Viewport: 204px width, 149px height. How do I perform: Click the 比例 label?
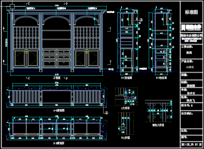(x=184, y=131)
